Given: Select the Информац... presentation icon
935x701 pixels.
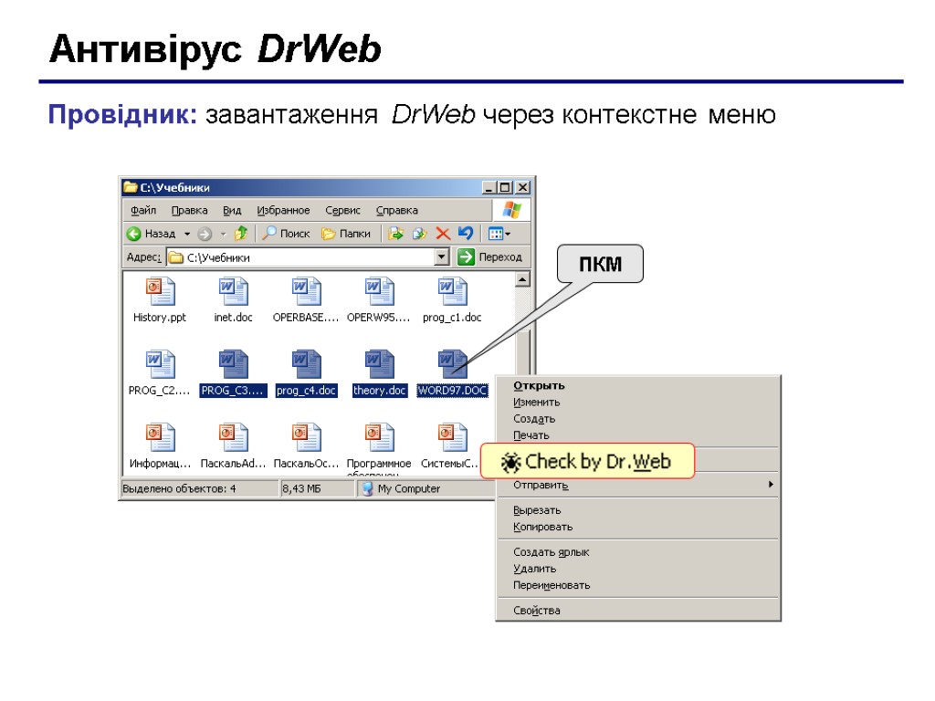Looking at the screenshot, I should [x=160, y=437].
